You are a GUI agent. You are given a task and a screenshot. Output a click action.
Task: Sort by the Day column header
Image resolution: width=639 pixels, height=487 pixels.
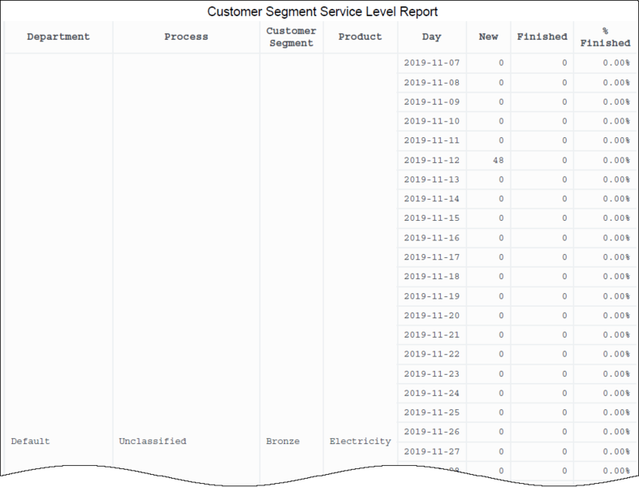432,37
